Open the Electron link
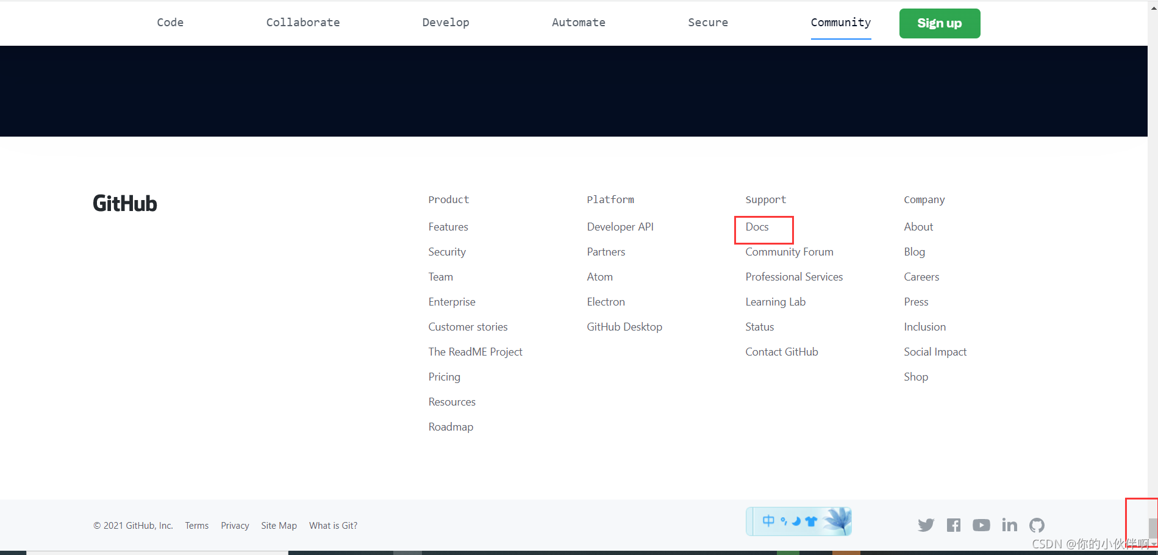 click(606, 302)
